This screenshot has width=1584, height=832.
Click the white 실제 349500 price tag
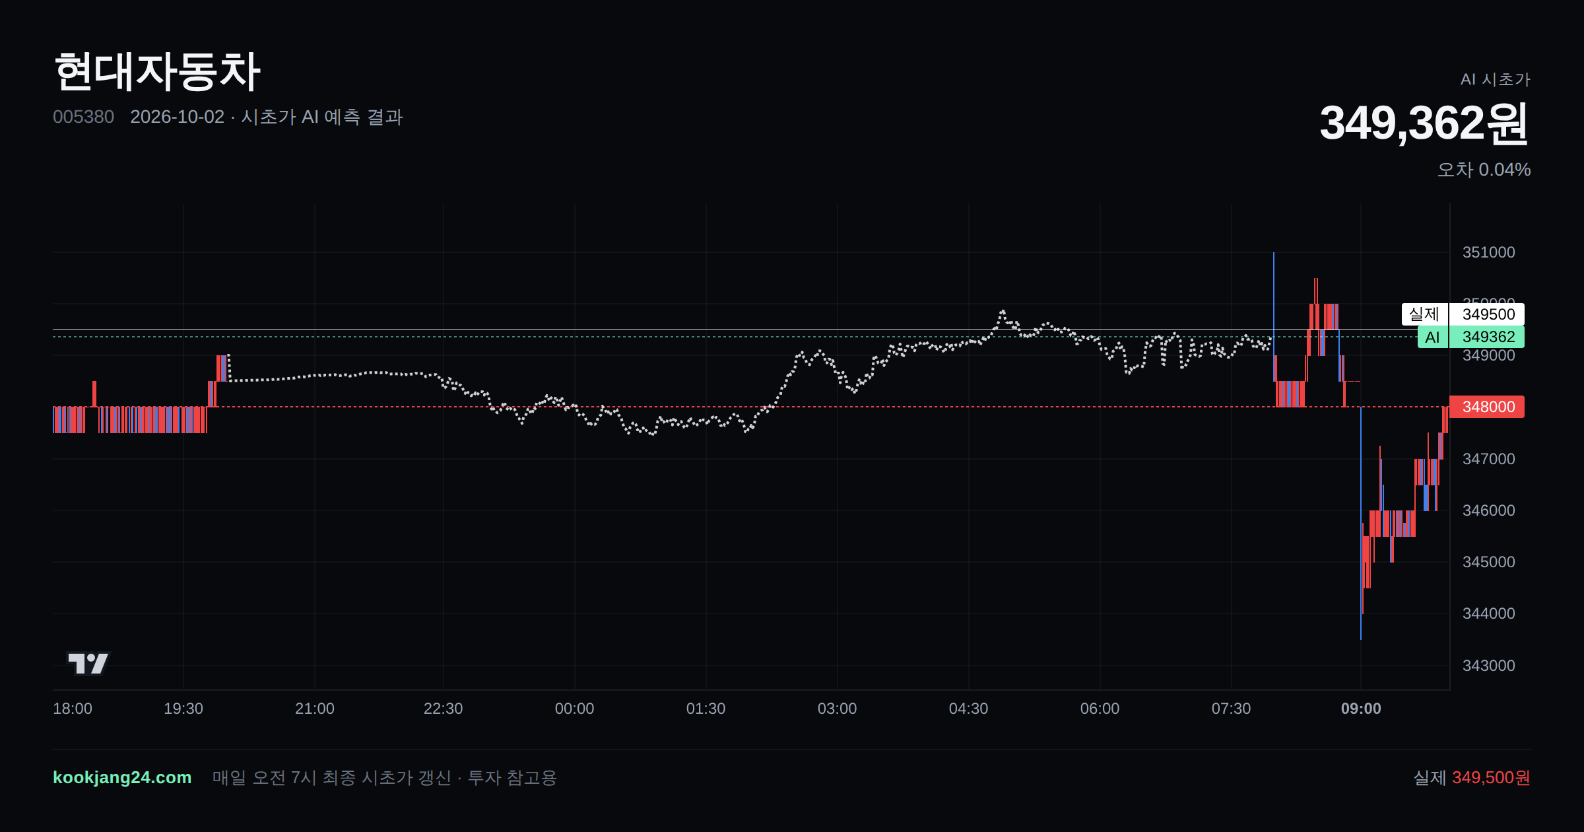pos(1463,314)
